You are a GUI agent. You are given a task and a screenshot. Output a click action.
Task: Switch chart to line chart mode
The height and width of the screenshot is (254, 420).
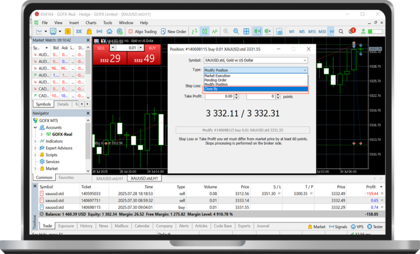click(215, 32)
